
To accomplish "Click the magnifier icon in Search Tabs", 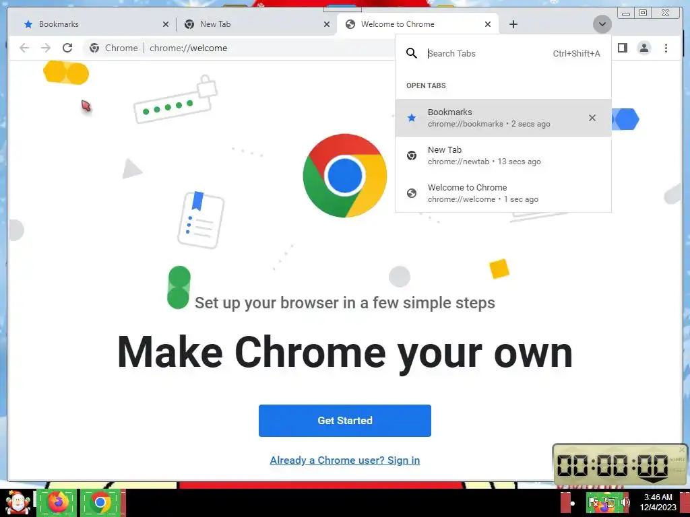I will [x=412, y=54].
